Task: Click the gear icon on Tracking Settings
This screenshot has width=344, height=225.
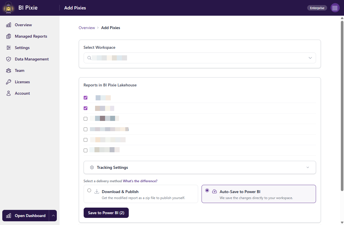Action: click(x=92, y=167)
